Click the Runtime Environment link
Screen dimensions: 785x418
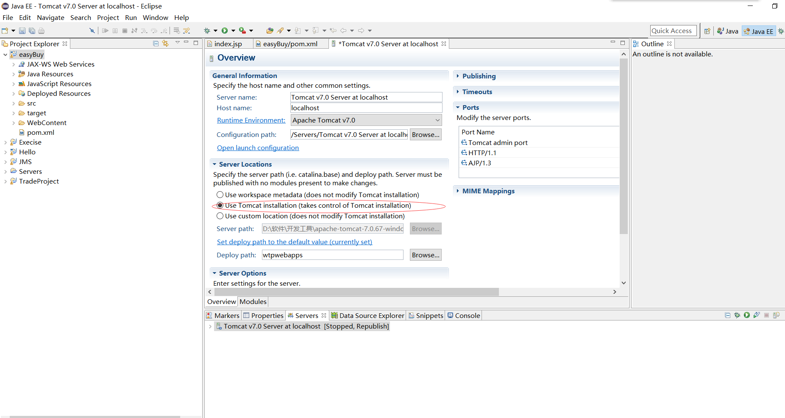click(251, 120)
